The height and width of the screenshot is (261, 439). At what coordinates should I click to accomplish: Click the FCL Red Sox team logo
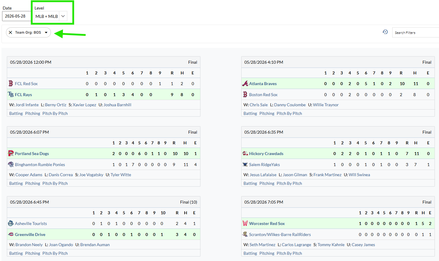pyautogui.click(x=11, y=83)
